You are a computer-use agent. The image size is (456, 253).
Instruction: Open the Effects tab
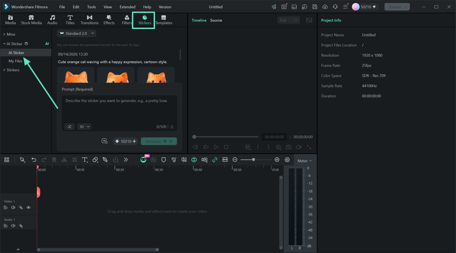109,20
